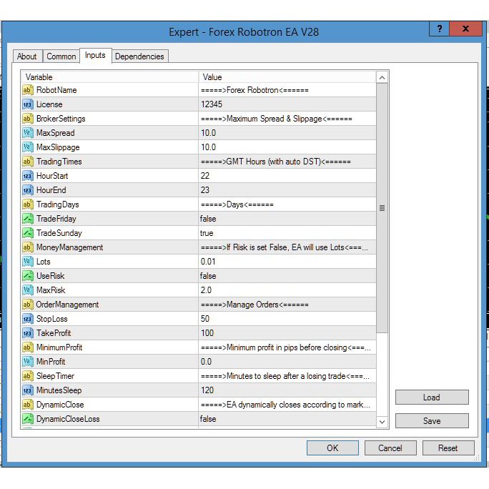489x489 pixels.
Task: Open the Dependencies tab
Action: point(139,56)
